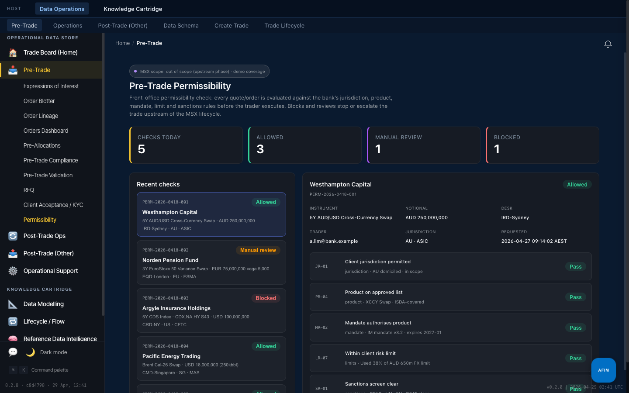This screenshot has height=393, width=629.
Task: Click the Home breadcrumb link
Action: pyautogui.click(x=122, y=43)
